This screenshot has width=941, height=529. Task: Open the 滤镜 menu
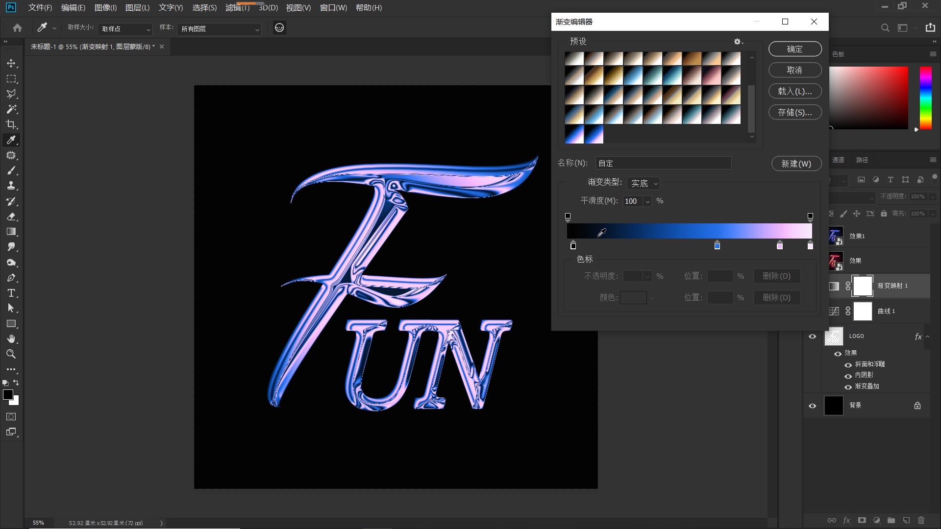237,8
